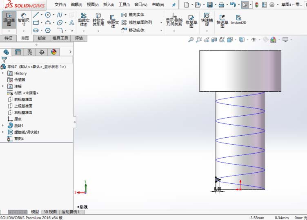Pin the menu bar with the pushpin
307x220 pixels.
(174, 5)
